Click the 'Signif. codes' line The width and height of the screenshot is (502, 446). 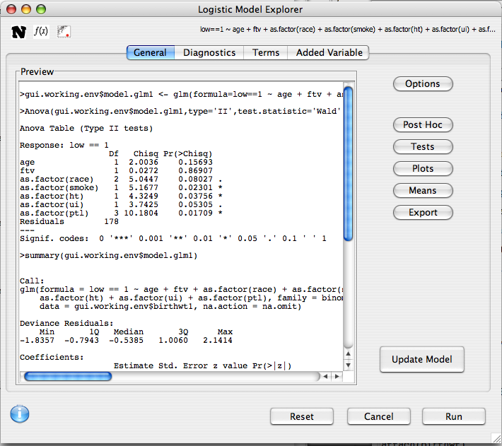point(173,238)
